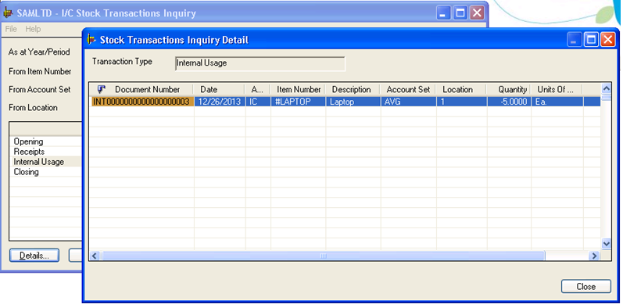This screenshot has width=623, height=304.
Task: Click the IC cell in the row
Action: (258, 102)
